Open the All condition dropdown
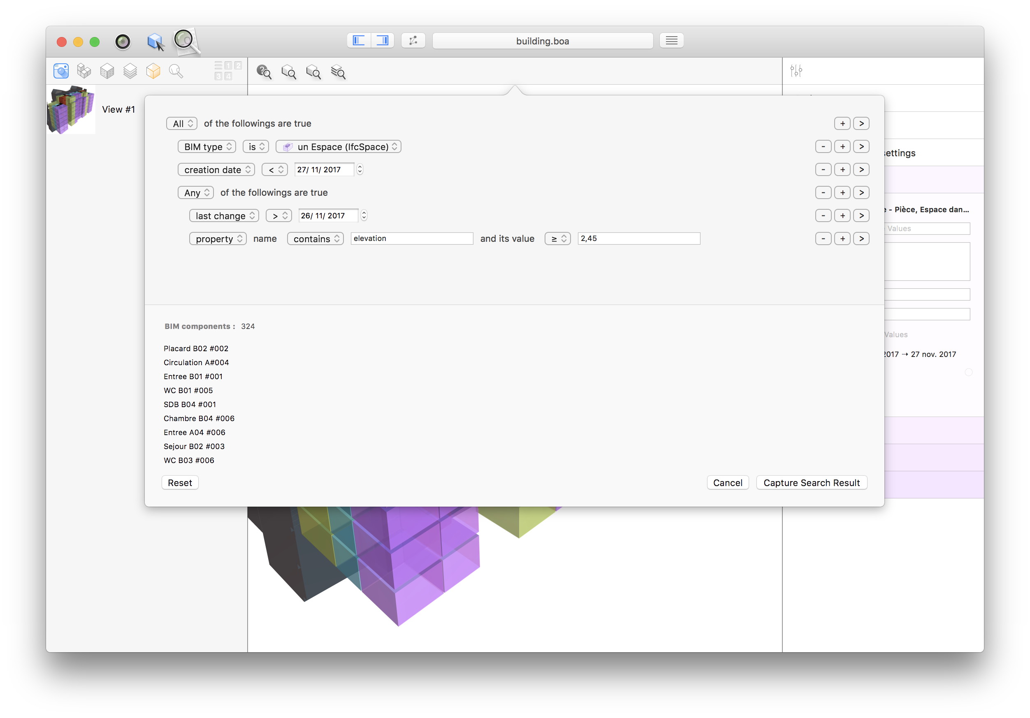 [182, 123]
